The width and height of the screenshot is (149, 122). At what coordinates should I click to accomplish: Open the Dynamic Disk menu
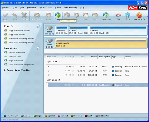[46, 8]
